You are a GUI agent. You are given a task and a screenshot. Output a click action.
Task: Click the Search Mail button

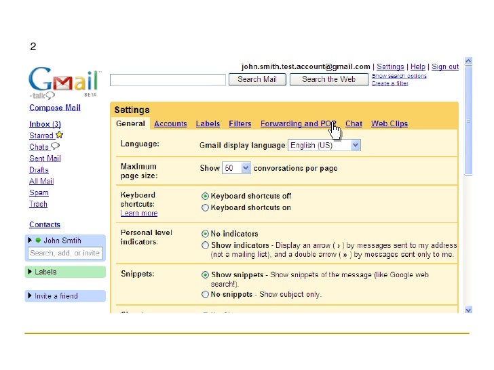257,79
